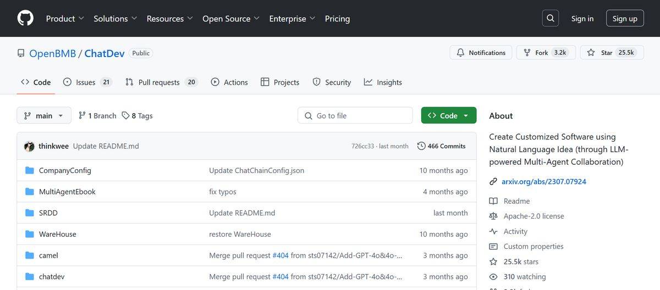Screen dimensions: 660x290
Task: Click the MultiAgentEbook folder icon
Action: (30, 192)
